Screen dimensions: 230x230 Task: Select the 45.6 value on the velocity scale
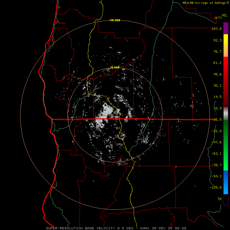click(x=217, y=74)
